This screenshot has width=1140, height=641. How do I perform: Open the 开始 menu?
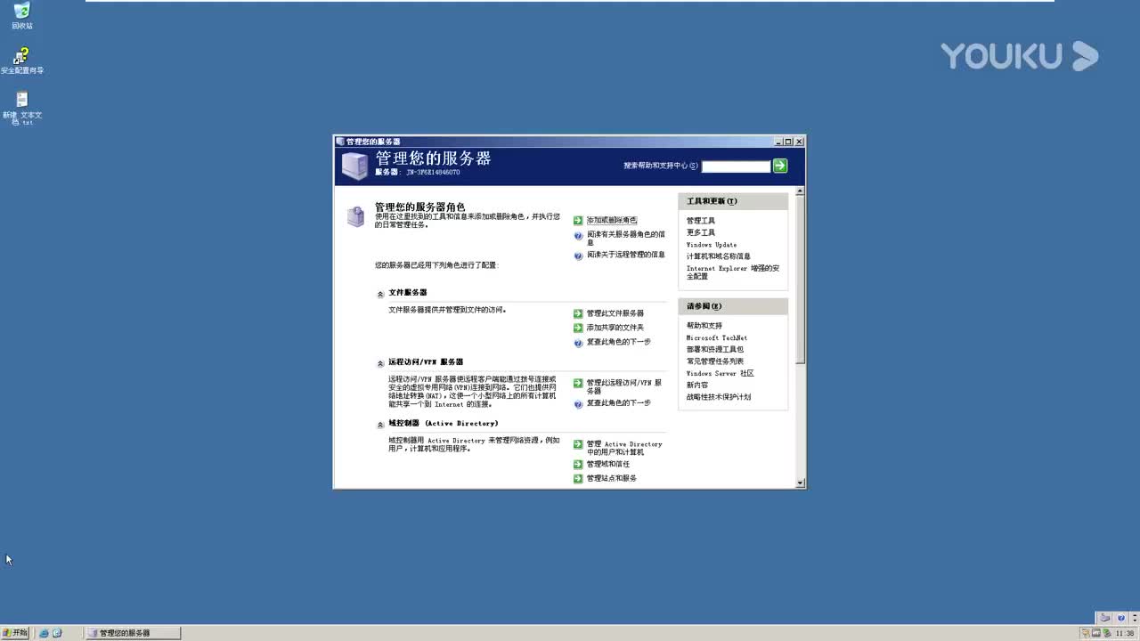14,633
